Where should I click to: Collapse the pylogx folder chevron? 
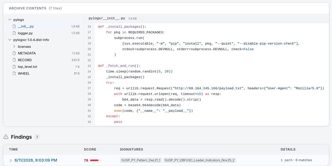[x=10, y=20]
